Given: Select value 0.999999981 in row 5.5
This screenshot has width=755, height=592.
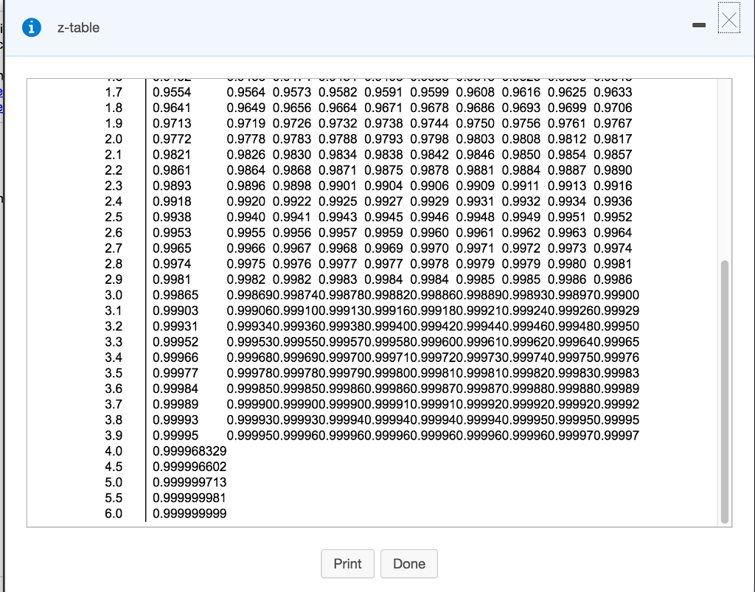Looking at the screenshot, I should 189,498.
